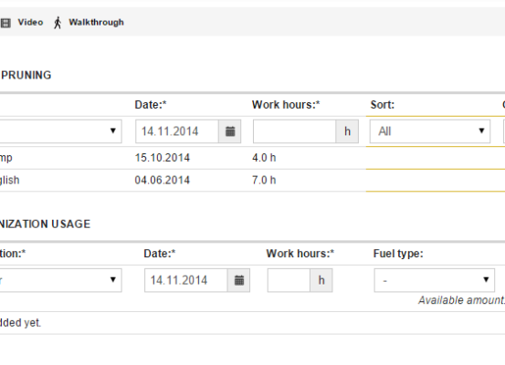Screen dimensions: 505x365
Task: Open the Walkthrough guide link
Action: point(96,22)
